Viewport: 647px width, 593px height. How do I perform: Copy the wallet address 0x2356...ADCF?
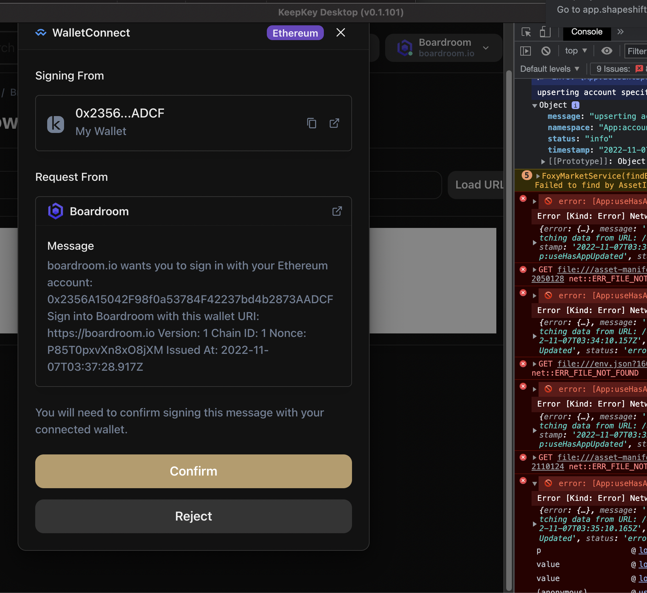[x=312, y=123]
